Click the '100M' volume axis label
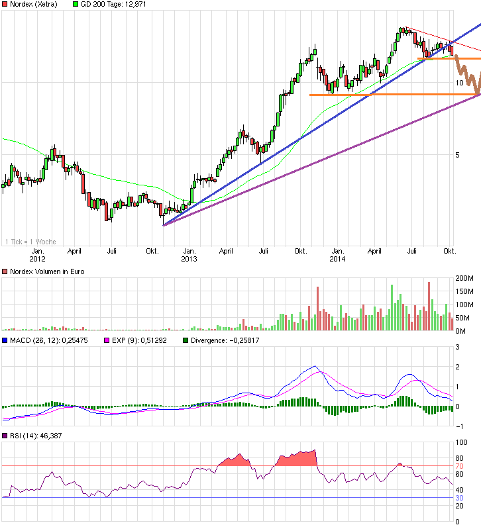481x527 pixels. coord(464,305)
